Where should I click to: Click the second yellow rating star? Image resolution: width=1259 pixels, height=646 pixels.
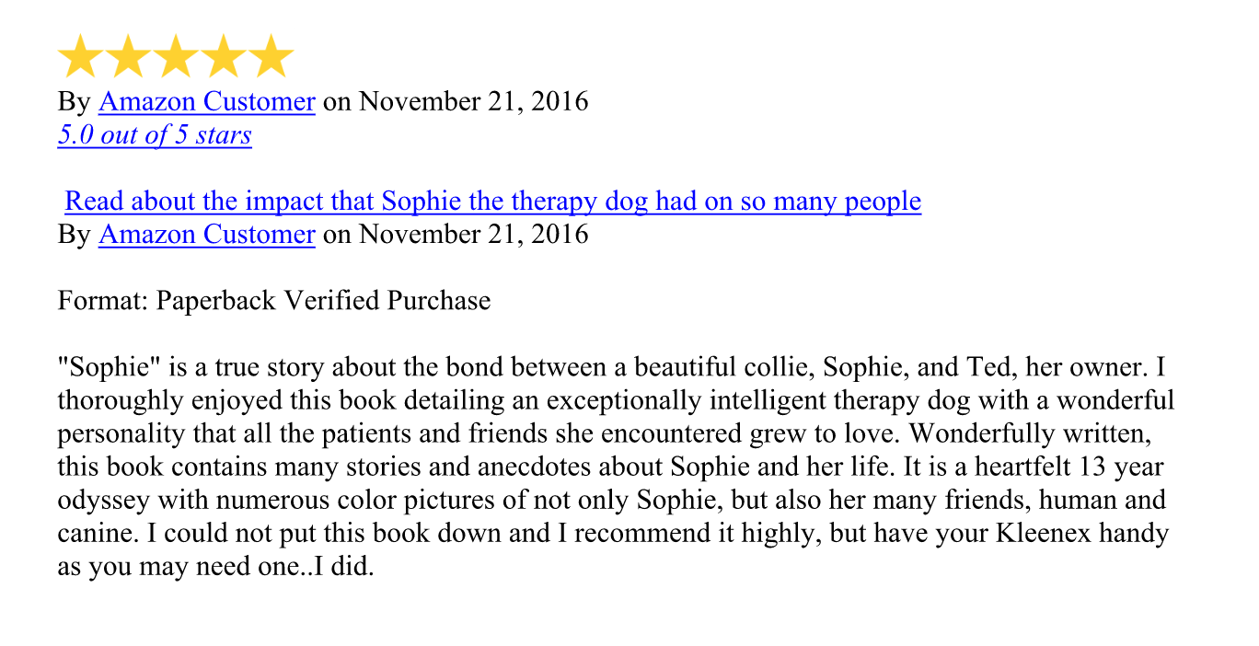[x=128, y=57]
